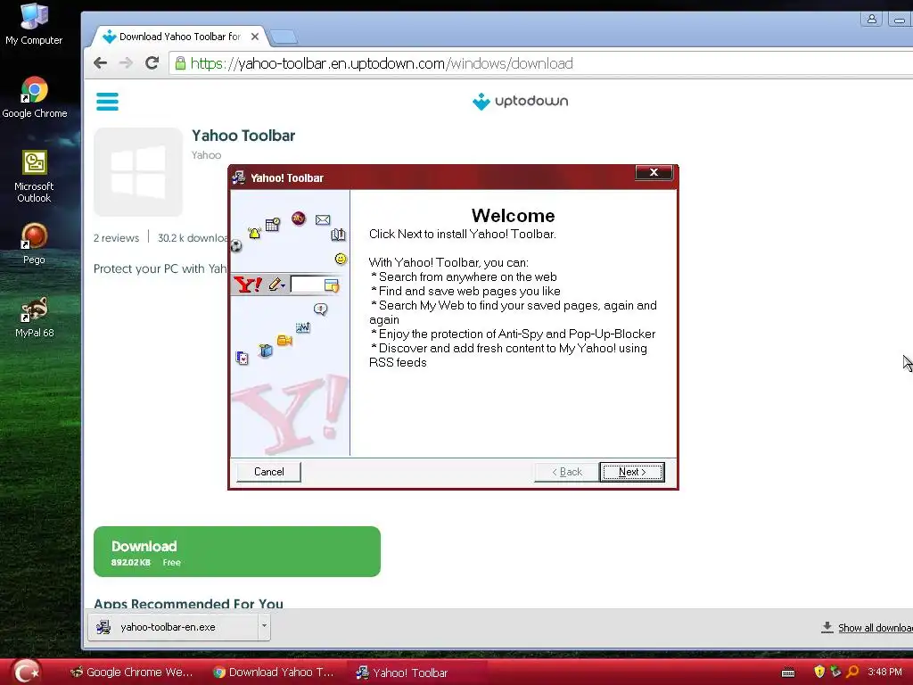
Task: Click the Yahoo developer name link
Action: pyautogui.click(x=206, y=155)
